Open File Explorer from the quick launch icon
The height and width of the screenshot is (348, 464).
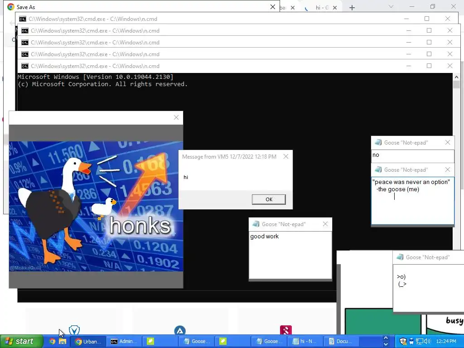coord(63,341)
